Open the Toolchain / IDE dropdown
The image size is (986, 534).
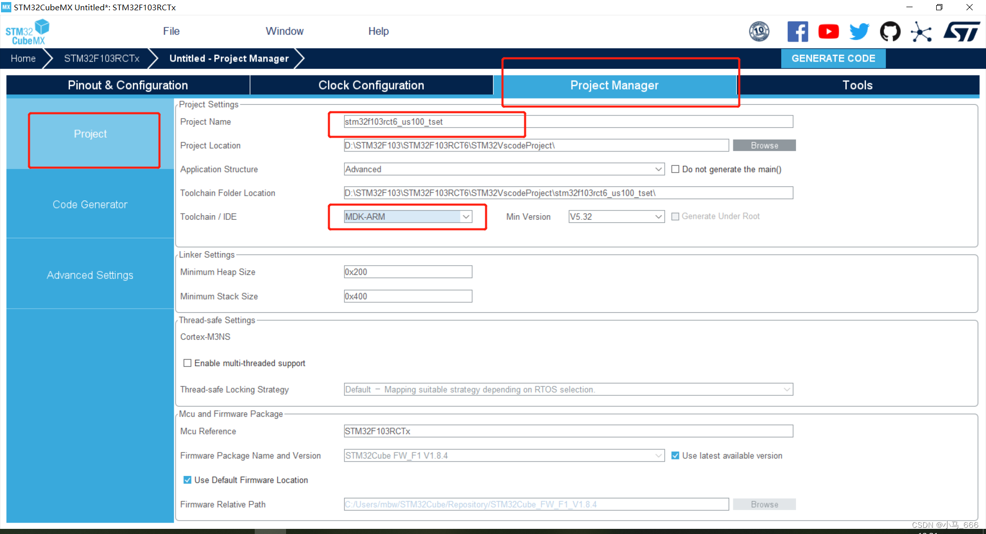pos(408,217)
